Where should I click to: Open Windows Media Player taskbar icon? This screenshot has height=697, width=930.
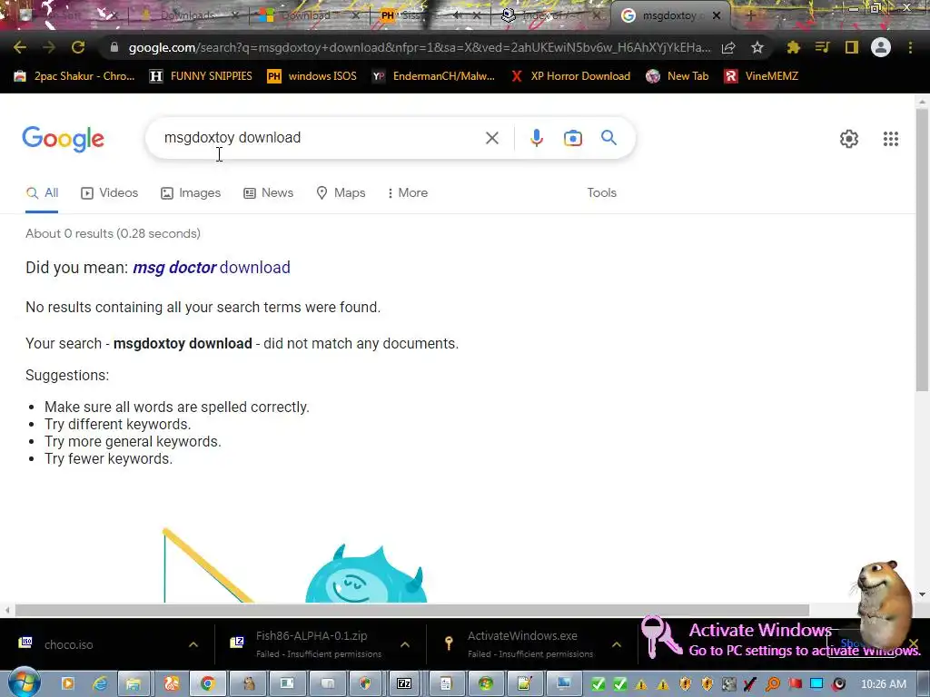[67, 684]
